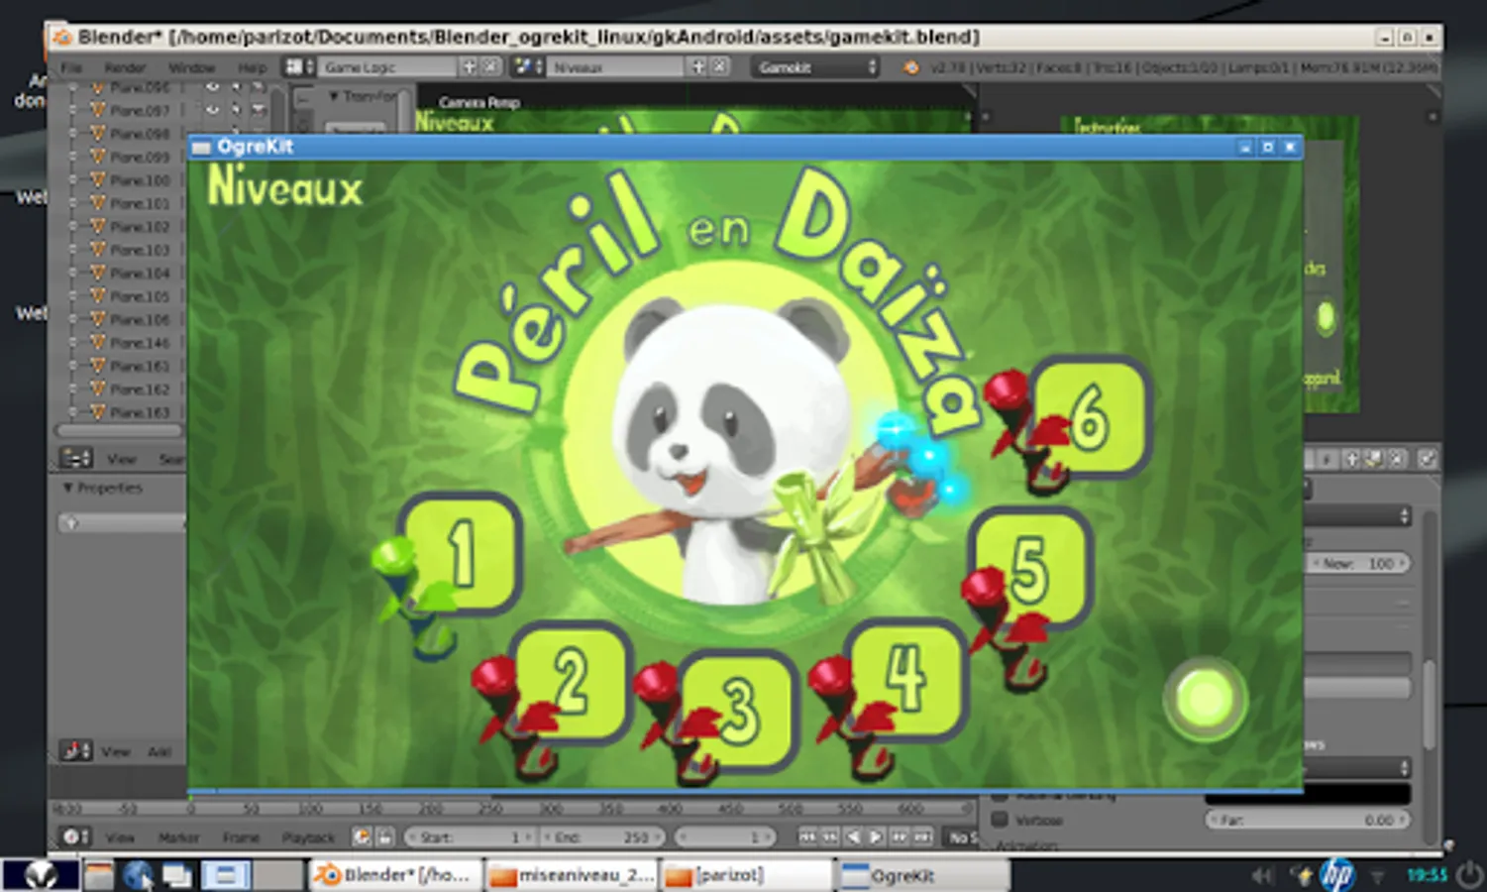Select Plane.099 in outliner
The width and height of the screenshot is (1487, 892).
click(x=140, y=157)
